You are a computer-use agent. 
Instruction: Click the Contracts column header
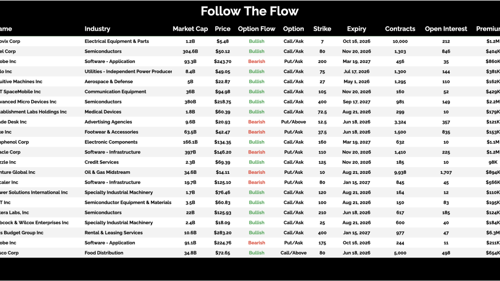400,29
